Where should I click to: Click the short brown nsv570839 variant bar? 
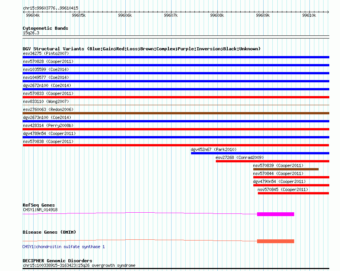[286, 169]
